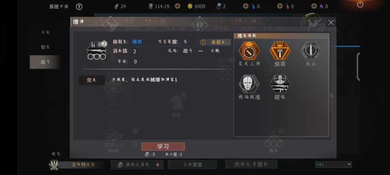Image resolution: width=390 pixels, height=175 pixels.
Task: Open the 天赋批量装备 batch equip button
Action: click(x=251, y=164)
